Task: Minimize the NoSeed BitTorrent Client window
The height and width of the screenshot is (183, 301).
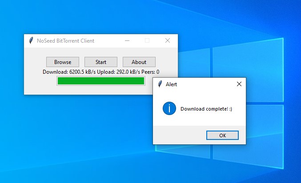Action: click(127, 40)
